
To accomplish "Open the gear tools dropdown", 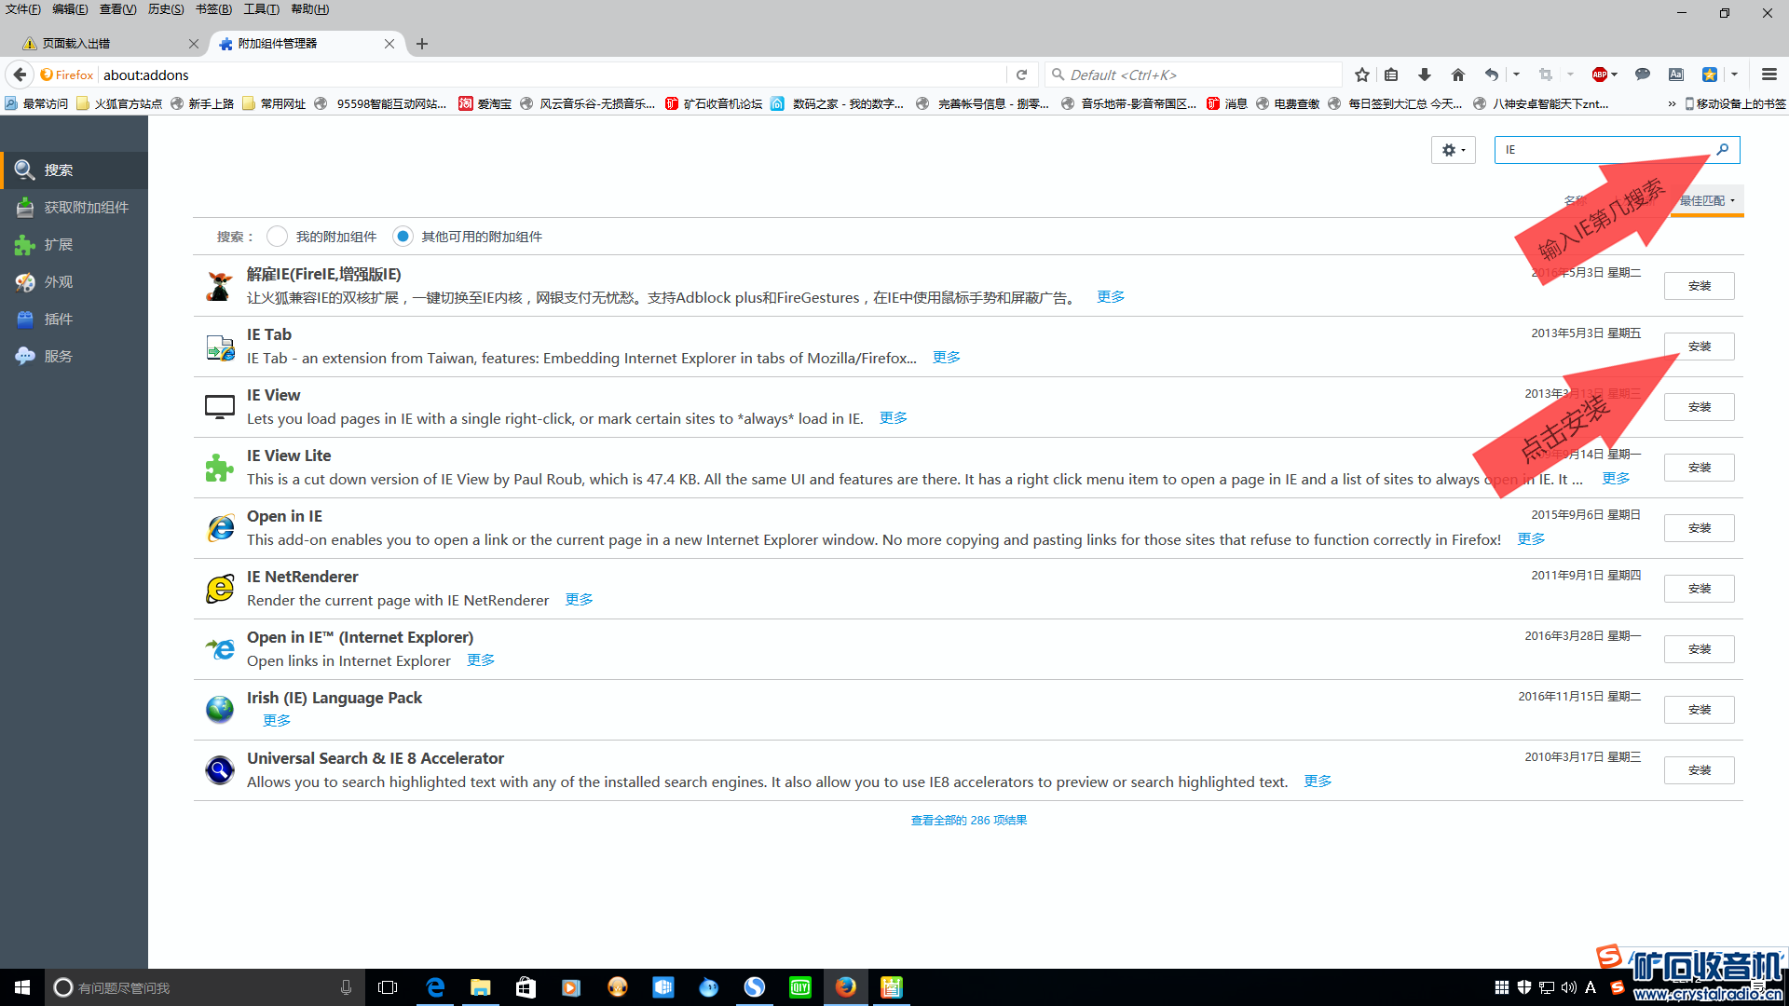I will pyautogui.click(x=1453, y=150).
